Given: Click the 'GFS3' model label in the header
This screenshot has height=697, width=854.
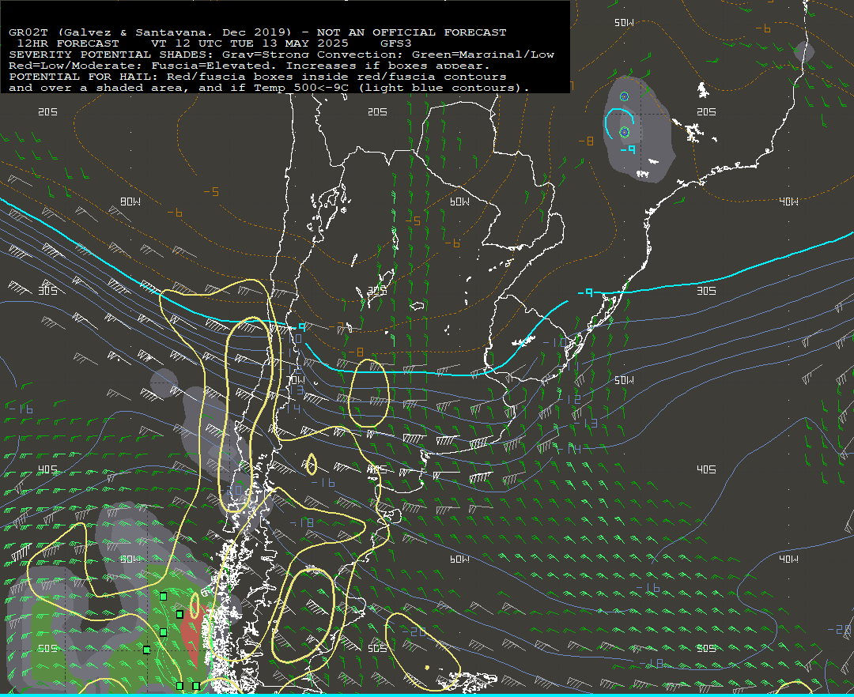Looking at the screenshot, I should point(396,43).
